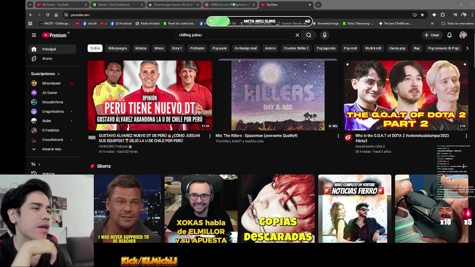475x267 pixels.
Task: Open The Killers Day & Age mix thumbnail
Action: (x=278, y=95)
